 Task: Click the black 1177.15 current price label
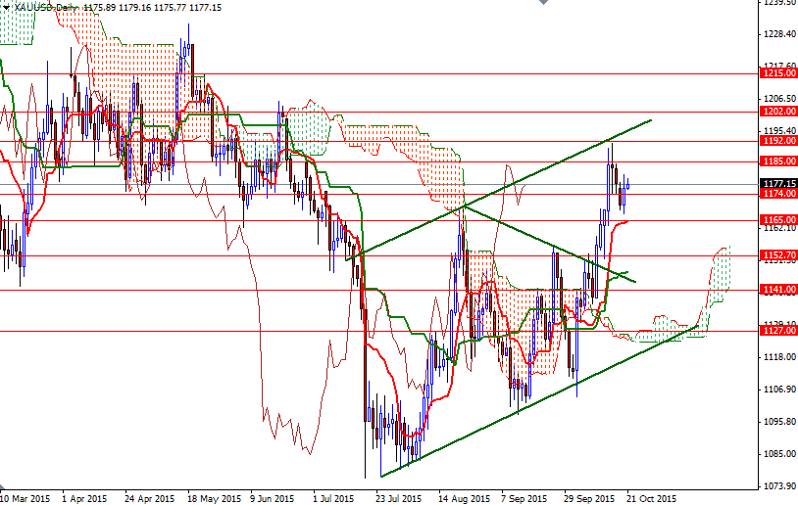(x=778, y=184)
